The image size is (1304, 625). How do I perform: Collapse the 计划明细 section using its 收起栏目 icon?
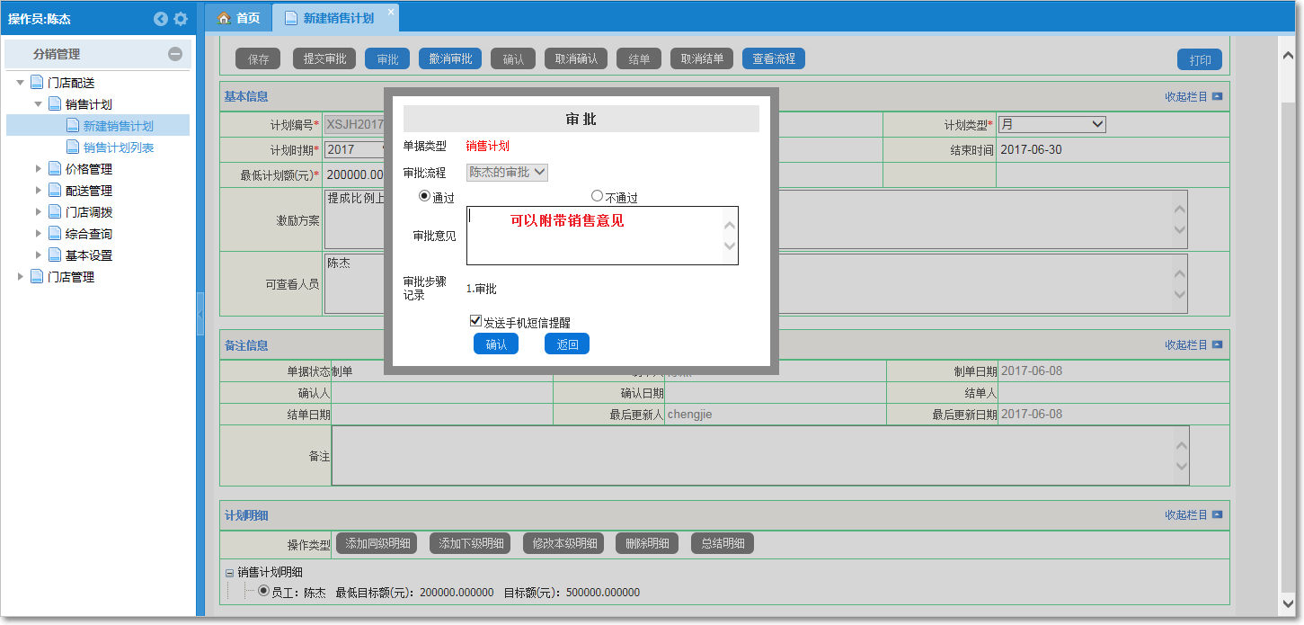pyautogui.click(x=1218, y=515)
